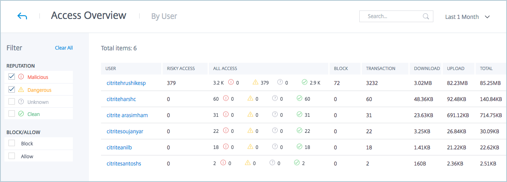Image resolution: width=507 pixels, height=182 pixels.
Task: Click Clear All filters link
Action: 64,48
